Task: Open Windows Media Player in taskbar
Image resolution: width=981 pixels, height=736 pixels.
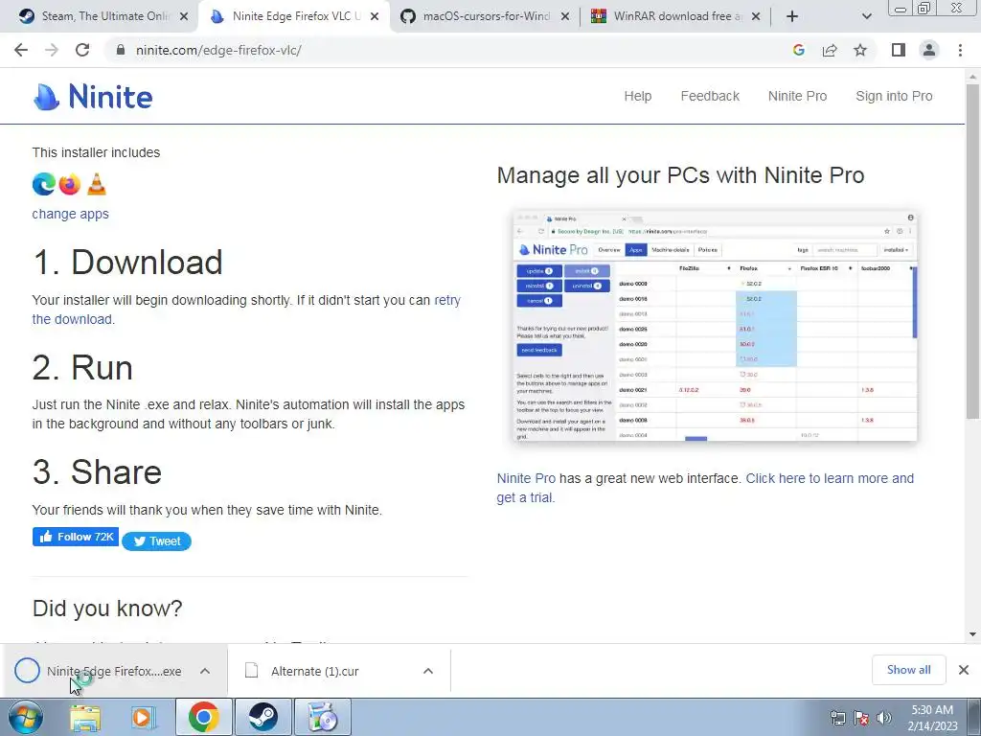Action: pyautogui.click(x=144, y=718)
